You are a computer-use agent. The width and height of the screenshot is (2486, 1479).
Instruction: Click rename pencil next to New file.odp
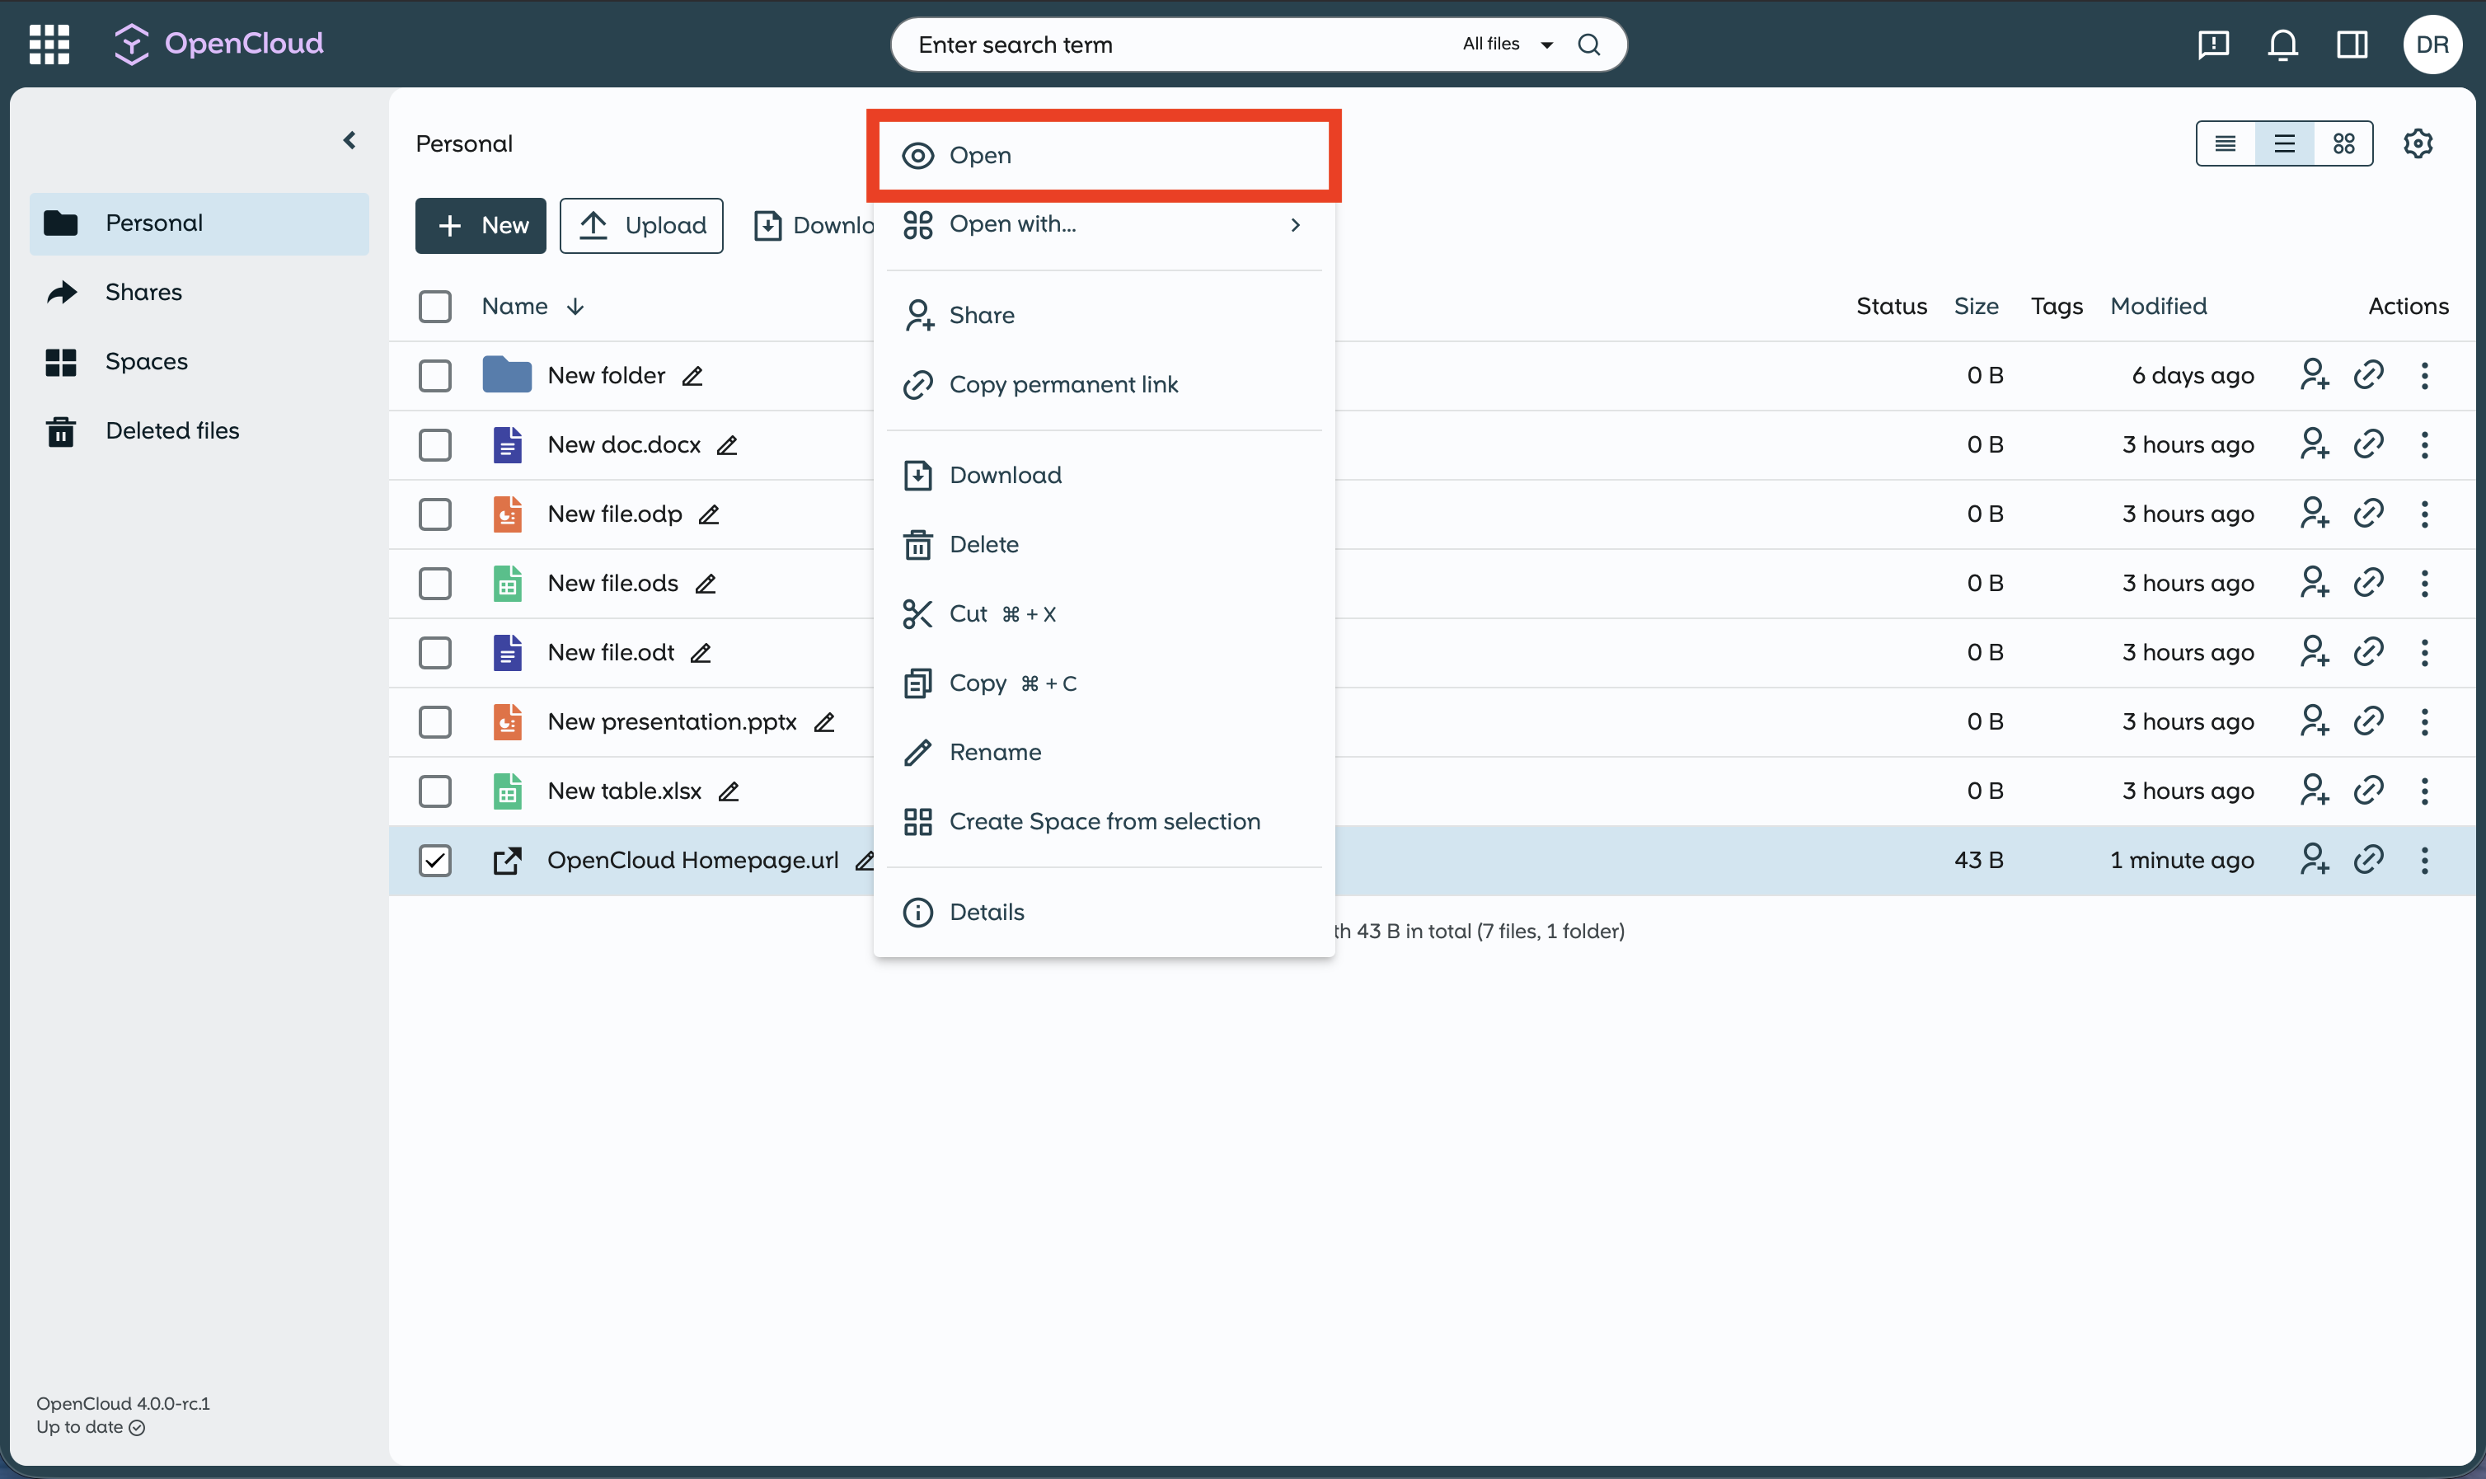point(708,514)
